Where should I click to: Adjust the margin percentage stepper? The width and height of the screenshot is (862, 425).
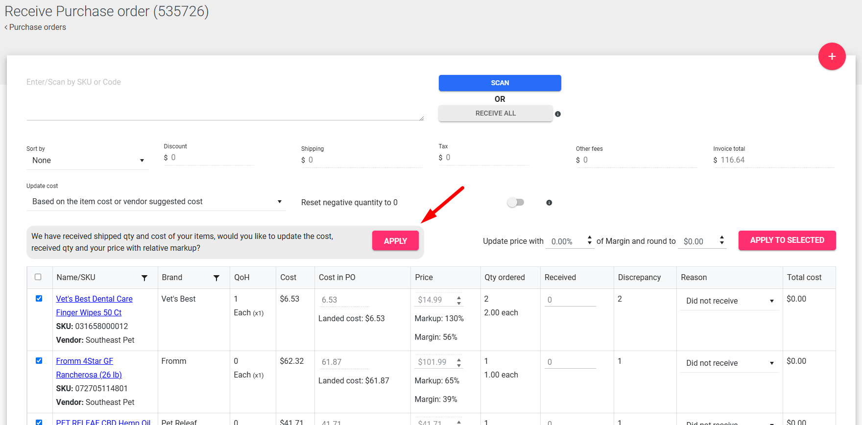[590, 240]
